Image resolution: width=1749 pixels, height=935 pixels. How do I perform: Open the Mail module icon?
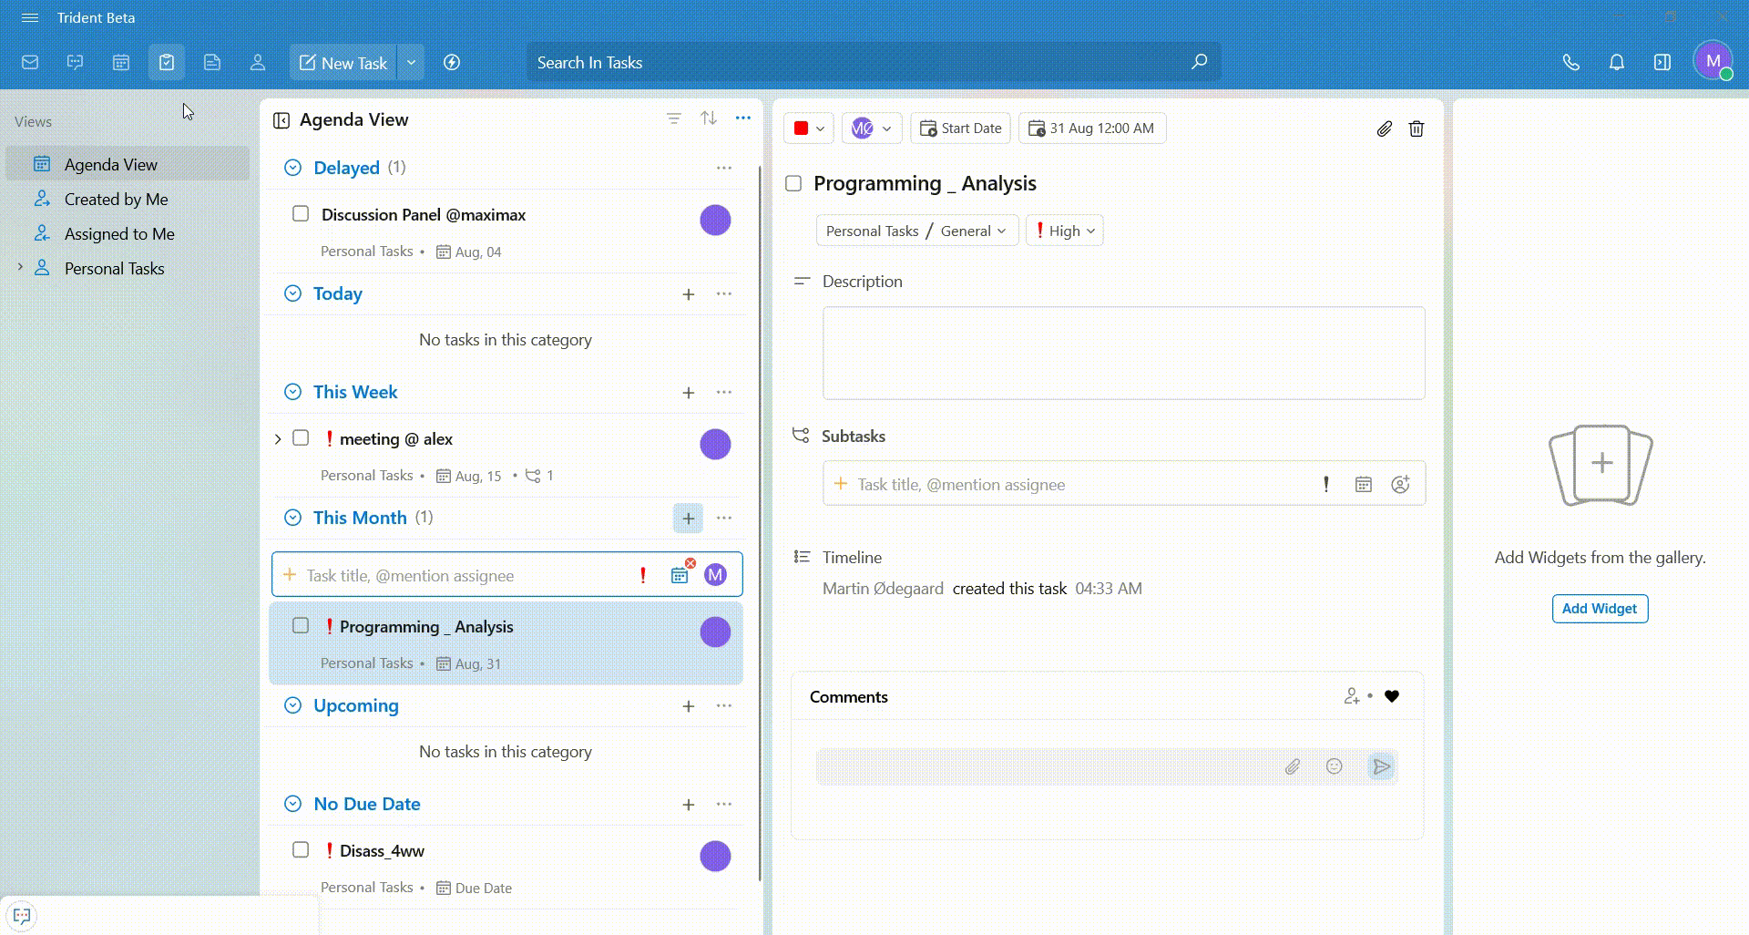(30, 63)
